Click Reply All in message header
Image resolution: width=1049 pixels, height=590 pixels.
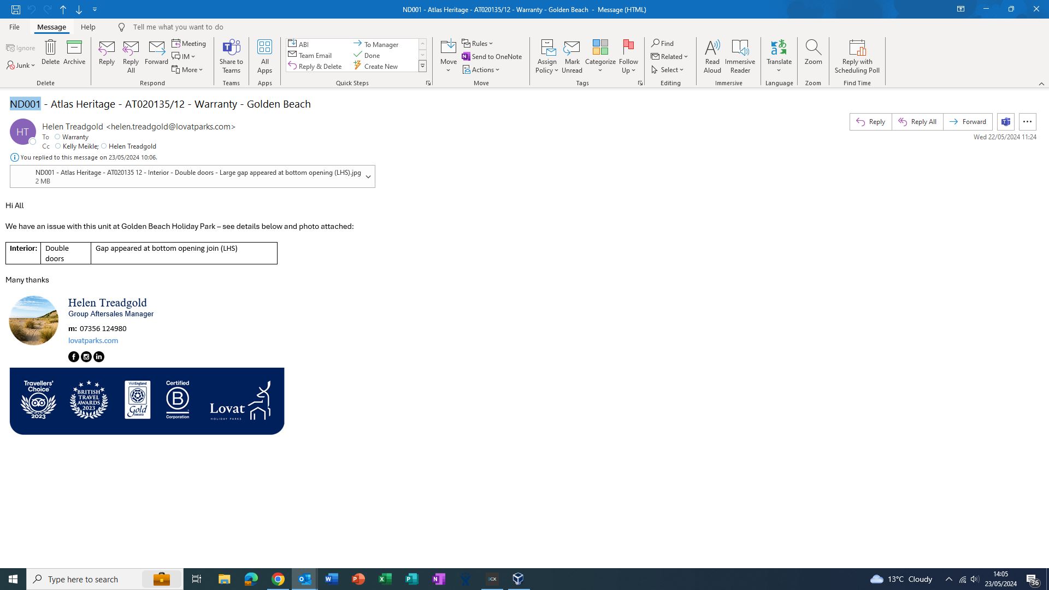point(917,122)
